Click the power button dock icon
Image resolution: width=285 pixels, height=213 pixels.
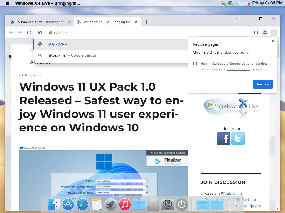181,204
